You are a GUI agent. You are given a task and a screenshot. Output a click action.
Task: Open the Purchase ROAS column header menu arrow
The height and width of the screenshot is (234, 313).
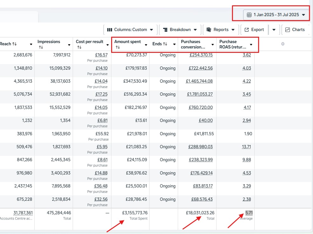pyautogui.click(x=251, y=45)
